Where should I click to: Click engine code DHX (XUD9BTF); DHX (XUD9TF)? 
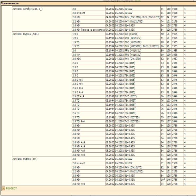click(x=141, y=46)
